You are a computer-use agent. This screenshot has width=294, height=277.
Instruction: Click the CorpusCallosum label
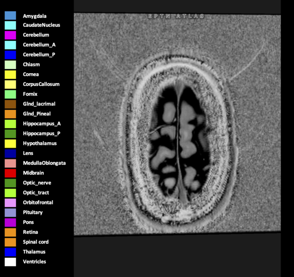click(x=41, y=85)
